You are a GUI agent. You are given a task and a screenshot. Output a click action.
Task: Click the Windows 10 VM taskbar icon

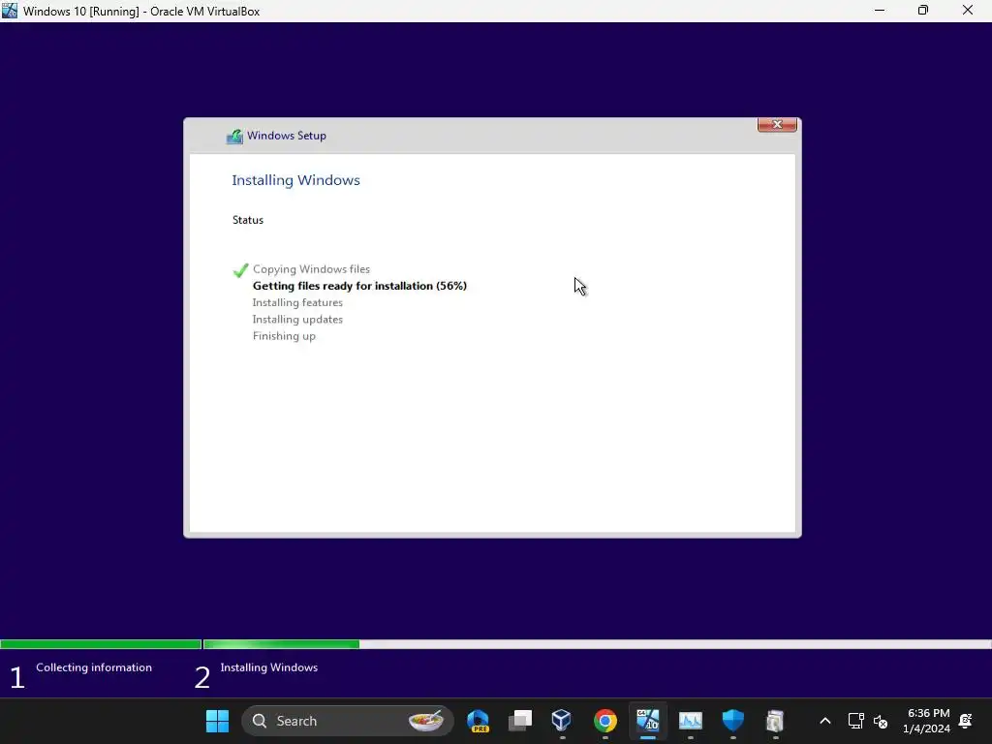tap(648, 721)
